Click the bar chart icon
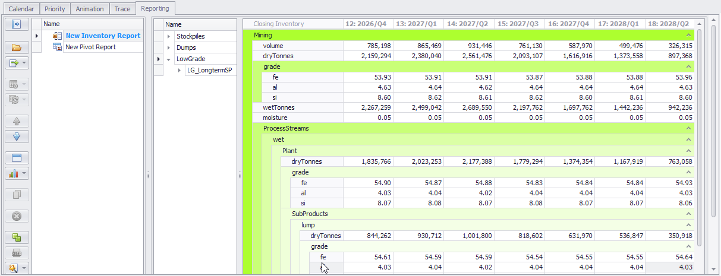The image size is (721, 276). (14, 173)
